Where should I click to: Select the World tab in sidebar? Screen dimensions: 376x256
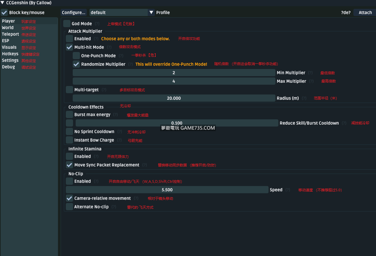click(8, 28)
